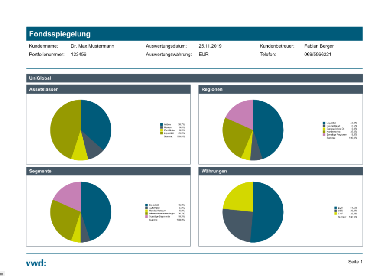
Task: Select the Regionen panel header
Action: [x=280, y=89]
